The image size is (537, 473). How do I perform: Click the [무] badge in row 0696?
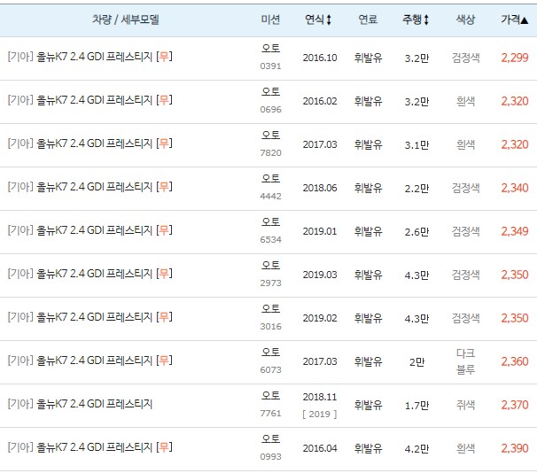[x=165, y=100]
